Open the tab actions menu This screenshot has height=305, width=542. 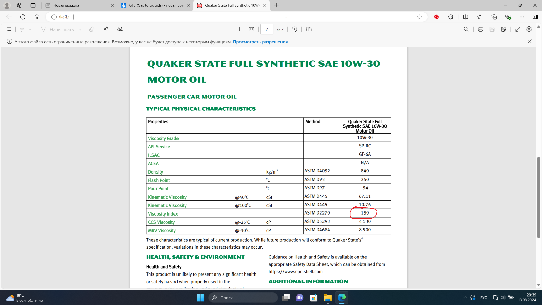(x=33, y=5)
